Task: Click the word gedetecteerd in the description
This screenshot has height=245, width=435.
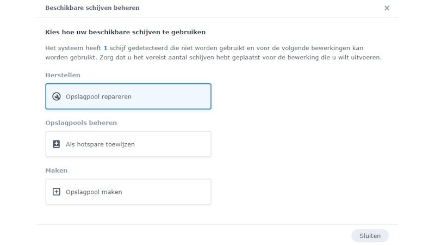Action: click(148, 48)
